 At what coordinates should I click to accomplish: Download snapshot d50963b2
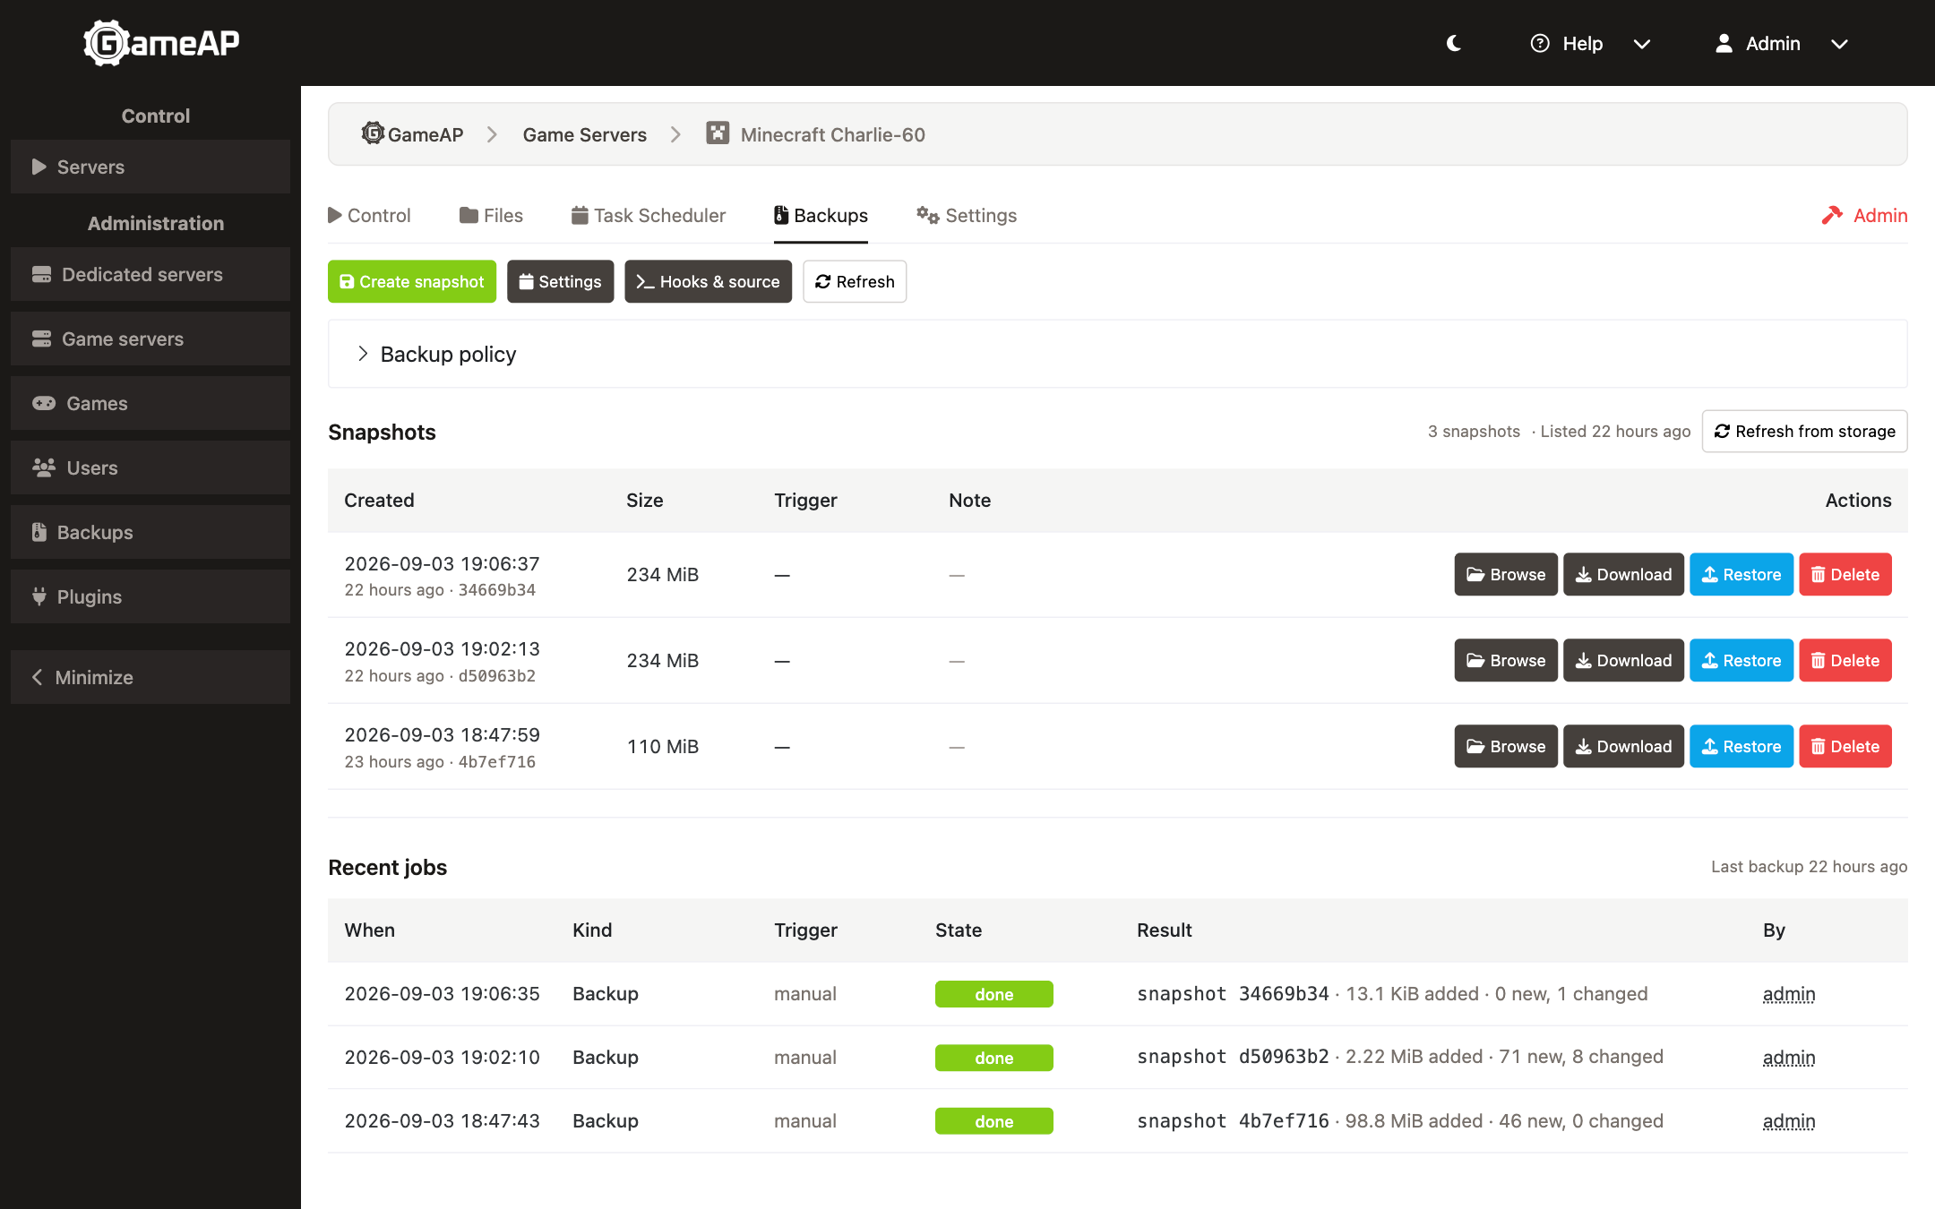pos(1623,660)
